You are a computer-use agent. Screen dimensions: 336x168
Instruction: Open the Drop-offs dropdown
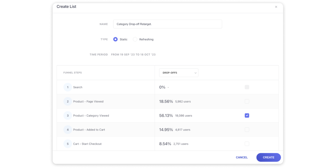coord(179,73)
